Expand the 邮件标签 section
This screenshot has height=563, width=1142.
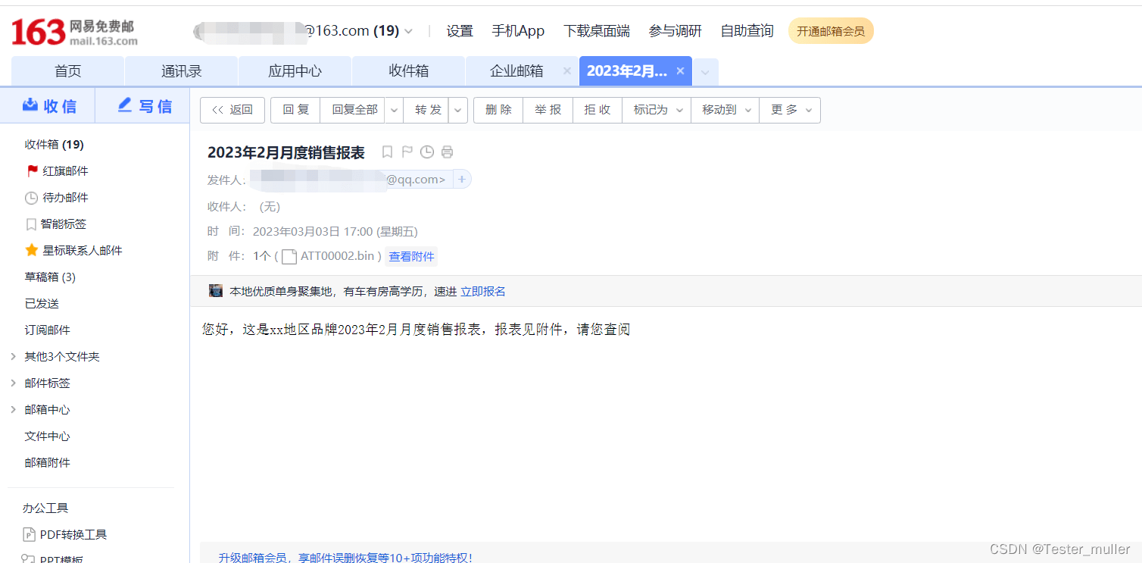pyautogui.click(x=11, y=383)
